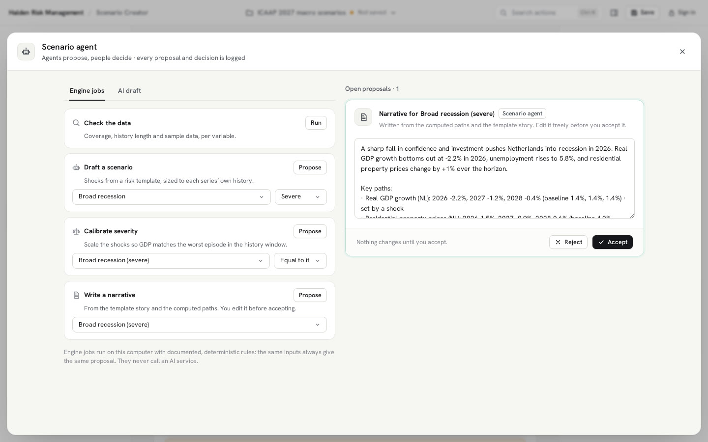The width and height of the screenshot is (708, 442).
Task: Click the document icon beside Write a narrative
Action: point(76,295)
